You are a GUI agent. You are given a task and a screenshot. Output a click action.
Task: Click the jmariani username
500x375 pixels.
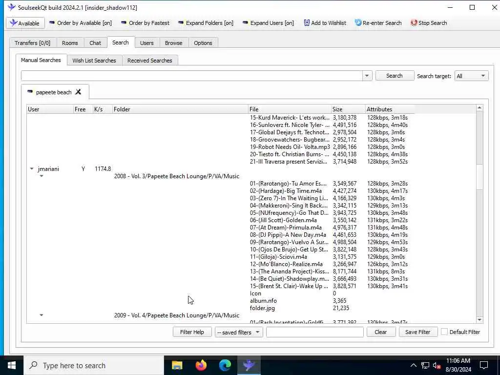(x=48, y=169)
